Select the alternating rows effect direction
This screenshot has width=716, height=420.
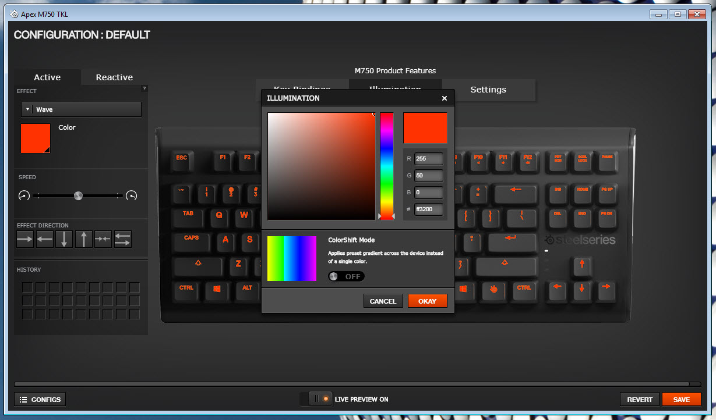tap(123, 239)
